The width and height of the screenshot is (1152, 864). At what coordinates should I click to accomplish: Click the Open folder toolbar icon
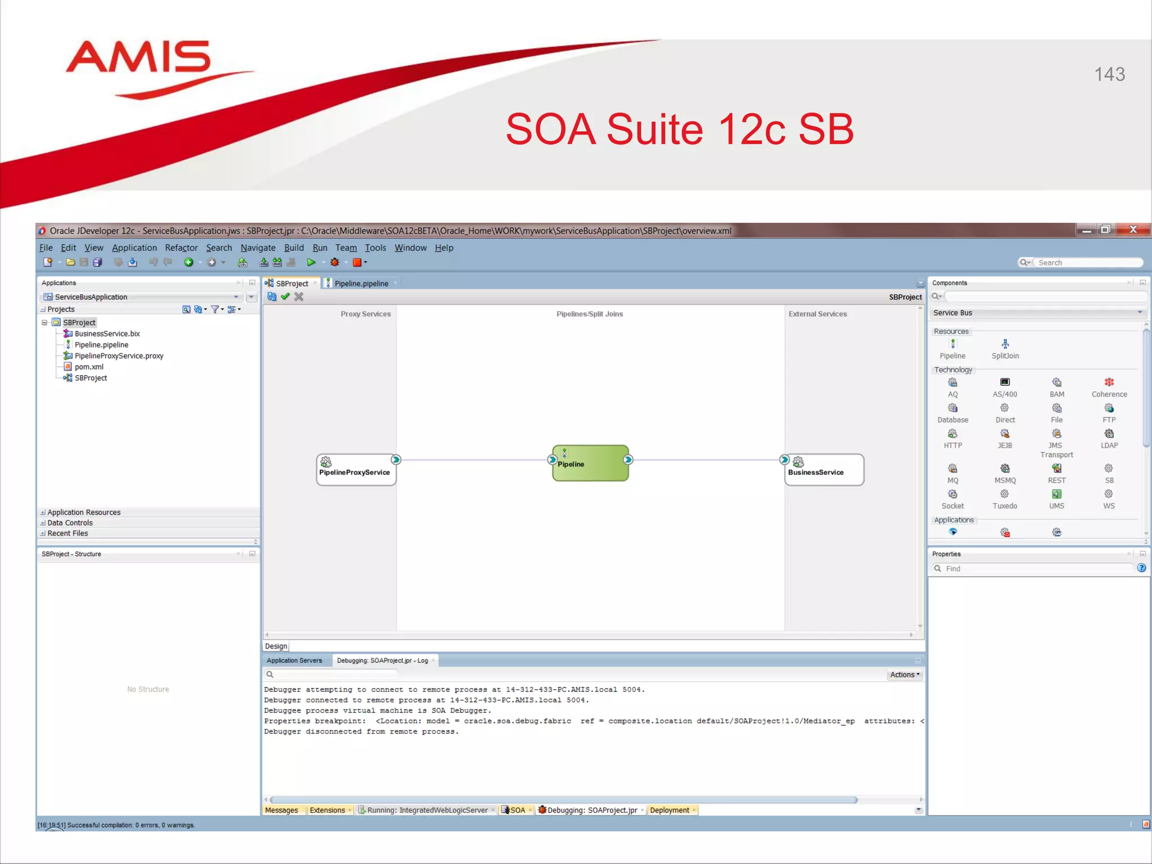click(x=70, y=262)
